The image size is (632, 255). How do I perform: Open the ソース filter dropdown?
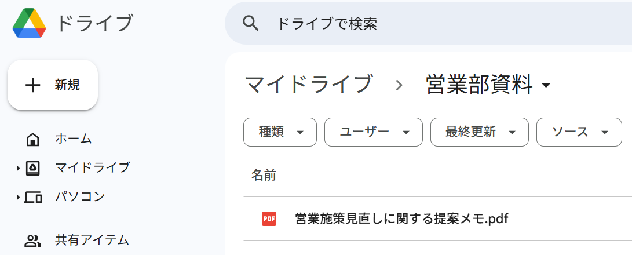click(x=579, y=132)
